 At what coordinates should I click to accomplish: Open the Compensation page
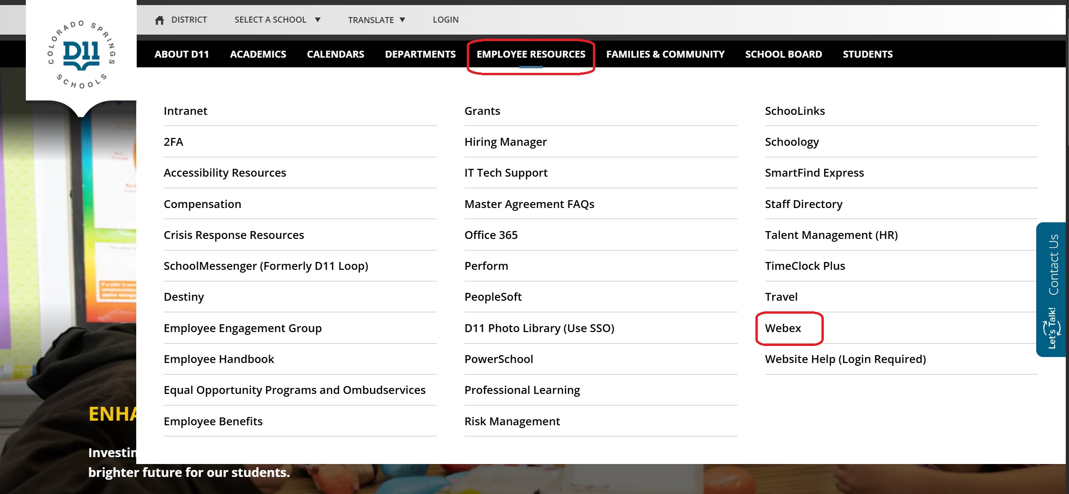pos(202,204)
